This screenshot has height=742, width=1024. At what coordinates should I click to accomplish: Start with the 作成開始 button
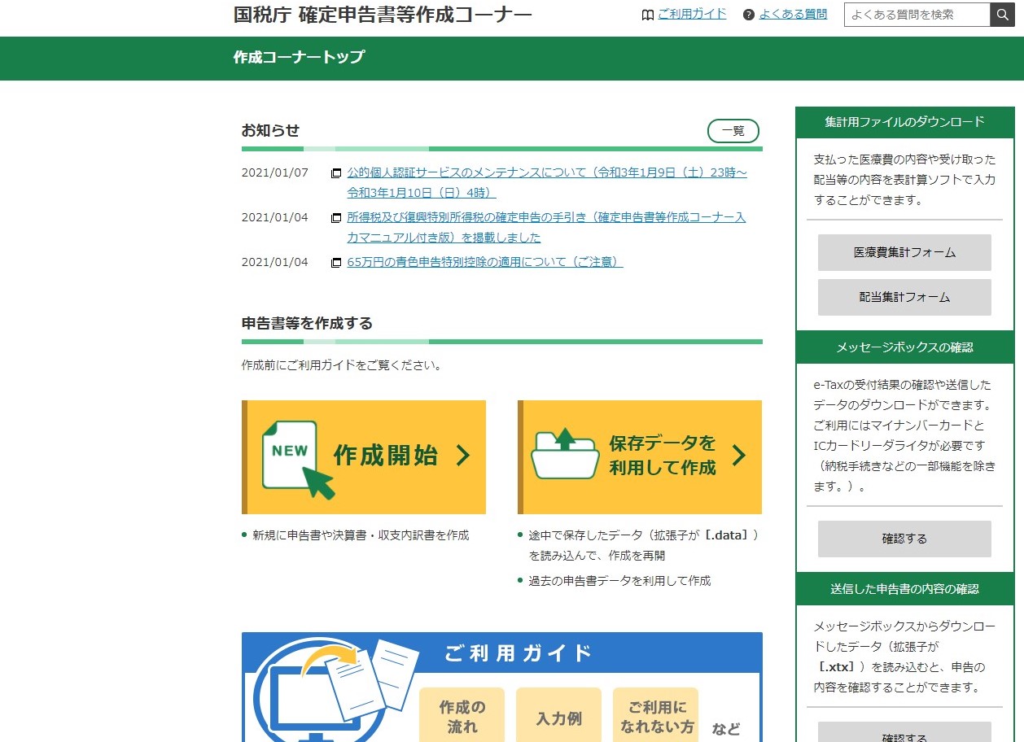364,457
